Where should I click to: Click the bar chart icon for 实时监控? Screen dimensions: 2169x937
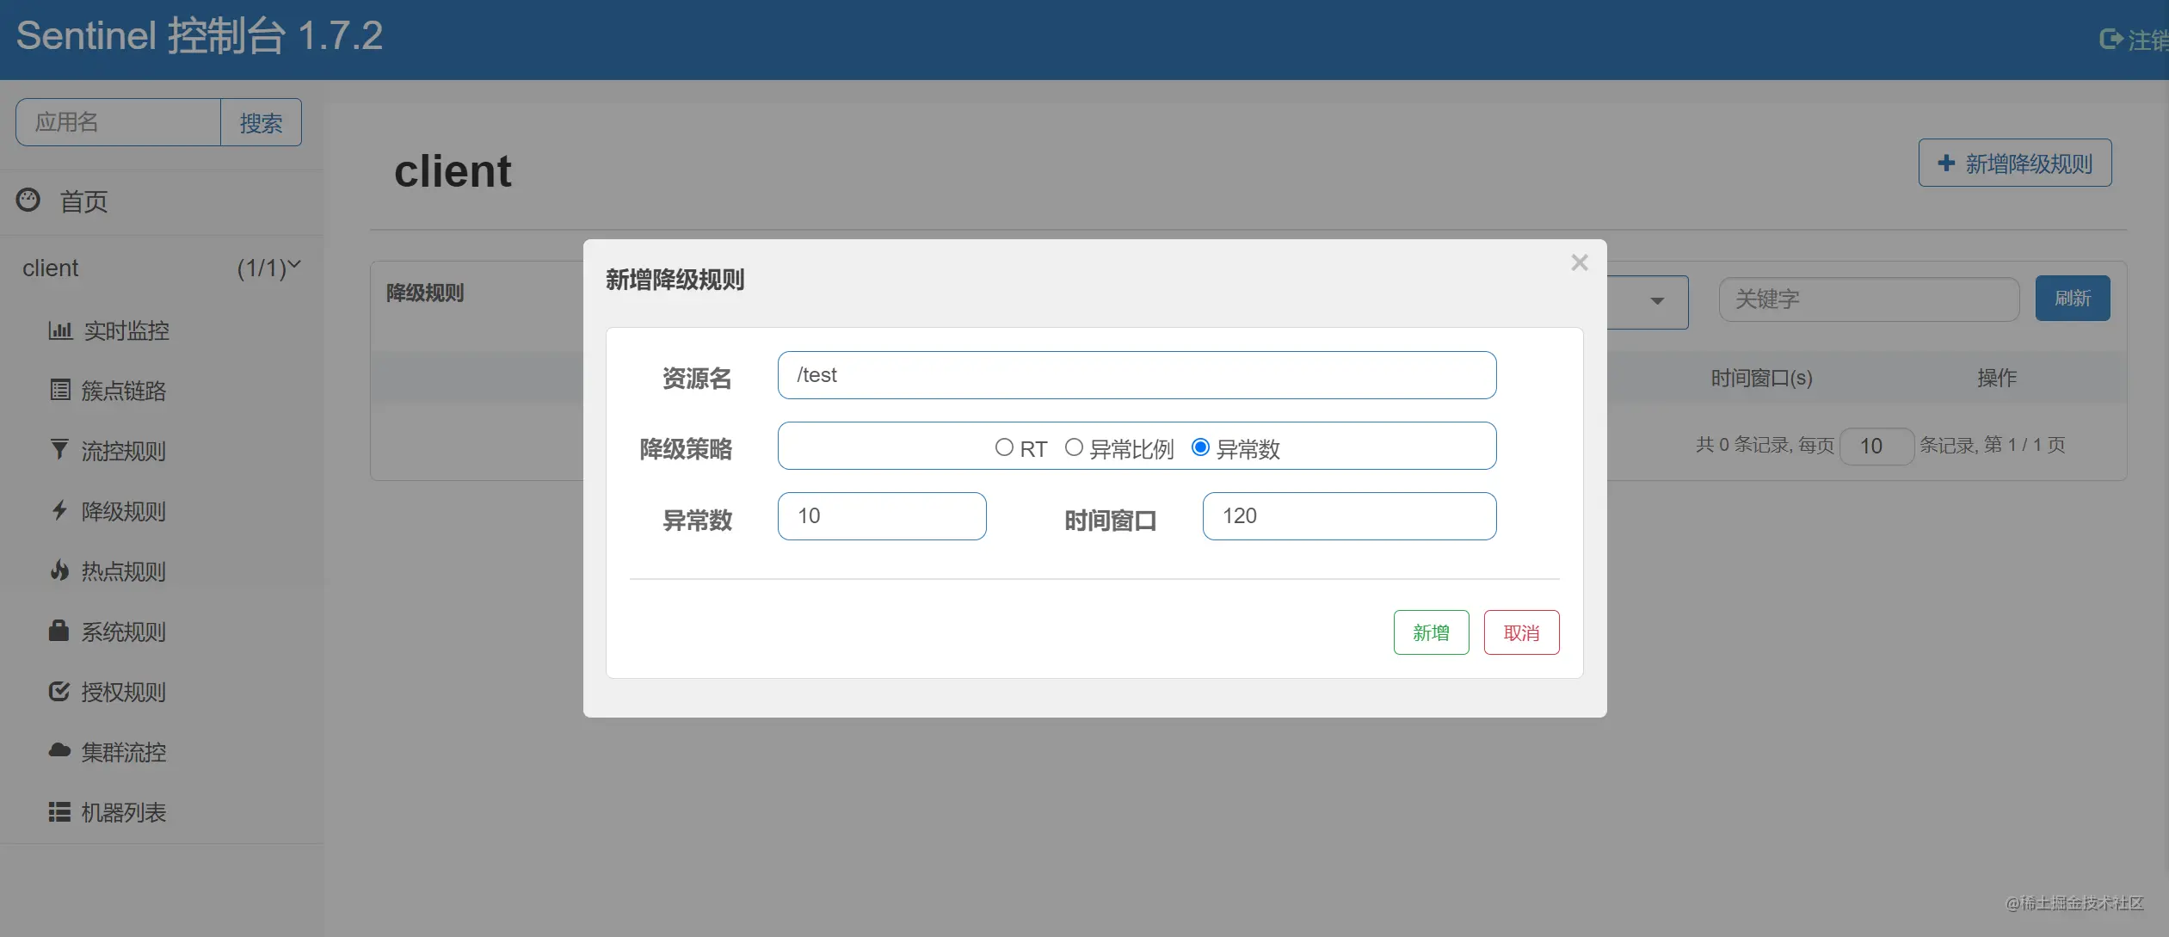[60, 330]
